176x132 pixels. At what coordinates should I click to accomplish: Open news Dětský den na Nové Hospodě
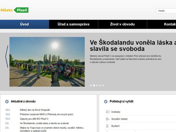click(x=35, y=110)
